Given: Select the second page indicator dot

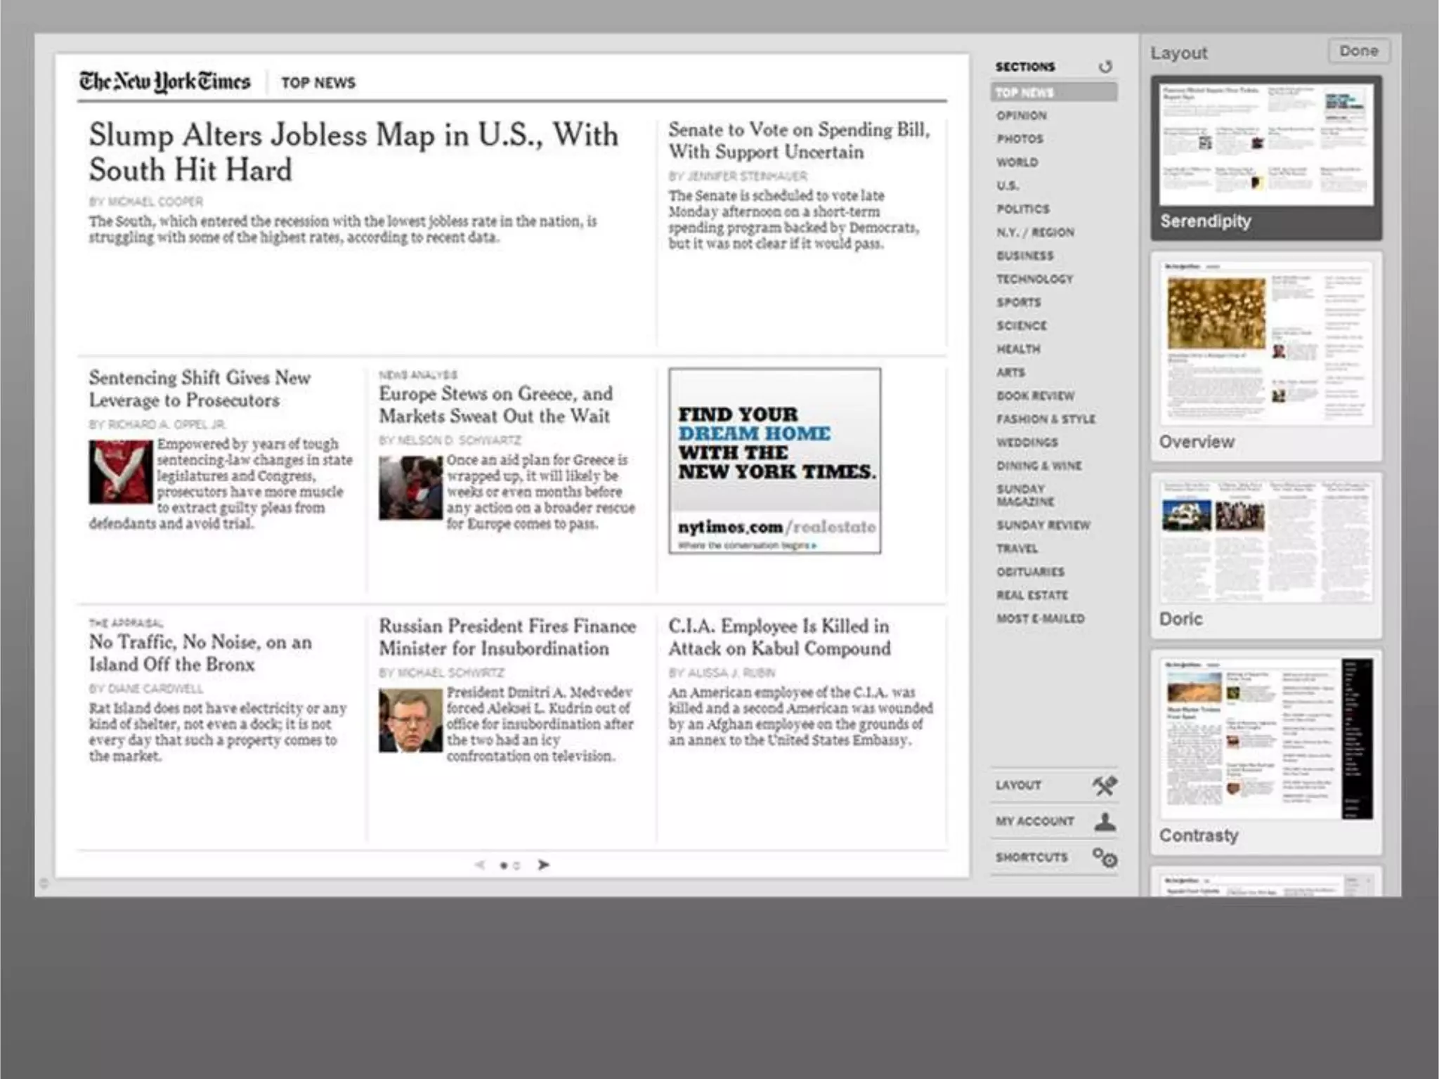Looking at the screenshot, I should tap(516, 865).
